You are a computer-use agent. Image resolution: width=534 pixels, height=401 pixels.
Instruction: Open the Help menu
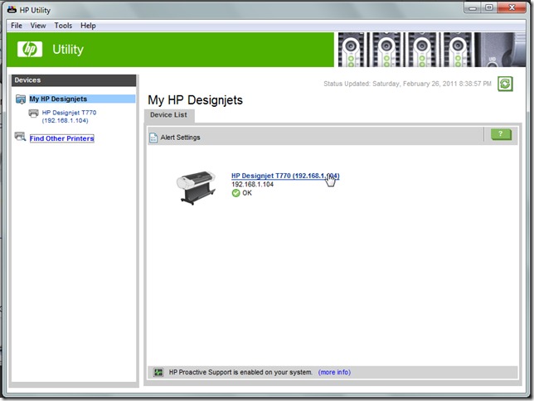click(x=88, y=26)
